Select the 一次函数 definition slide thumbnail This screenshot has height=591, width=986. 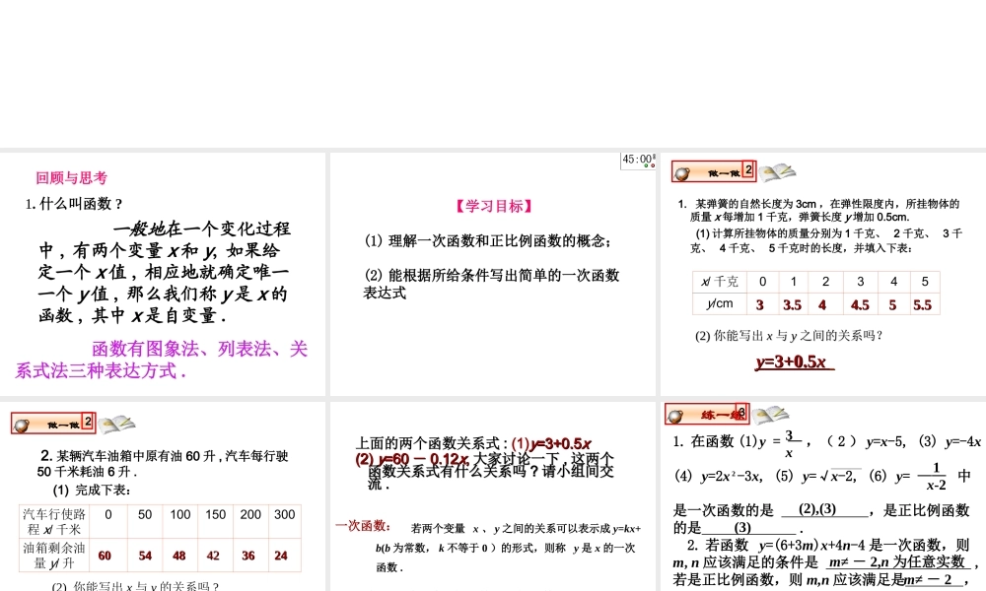(x=492, y=496)
